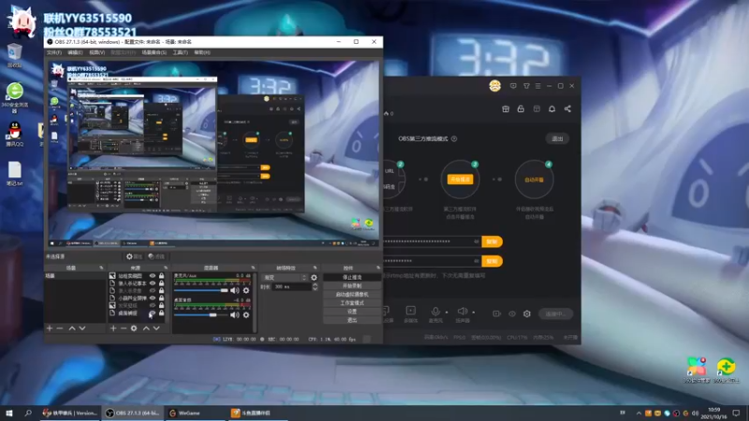Toggle the lock on the first source row
Image resolution: width=749 pixels, height=421 pixels.
pos(161,276)
